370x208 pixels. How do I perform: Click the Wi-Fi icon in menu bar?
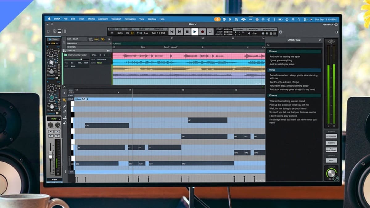click(x=293, y=19)
